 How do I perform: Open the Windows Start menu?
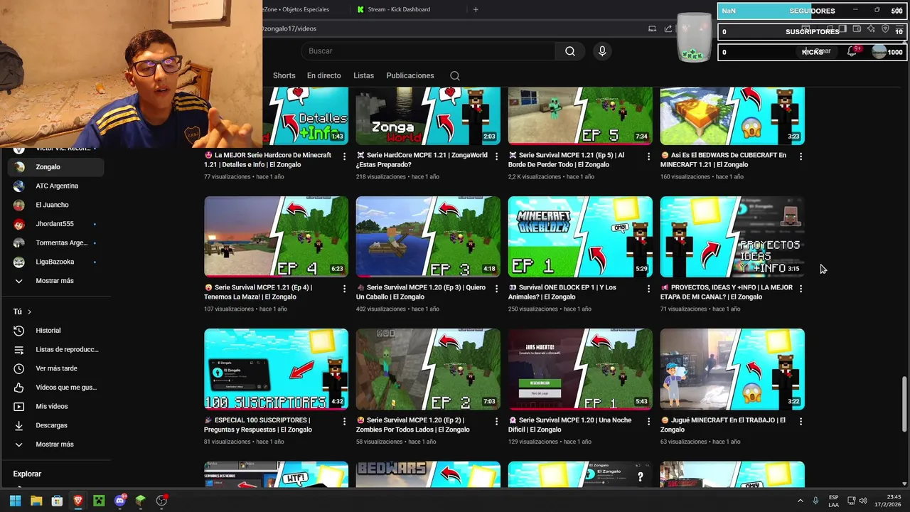click(15, 501)
